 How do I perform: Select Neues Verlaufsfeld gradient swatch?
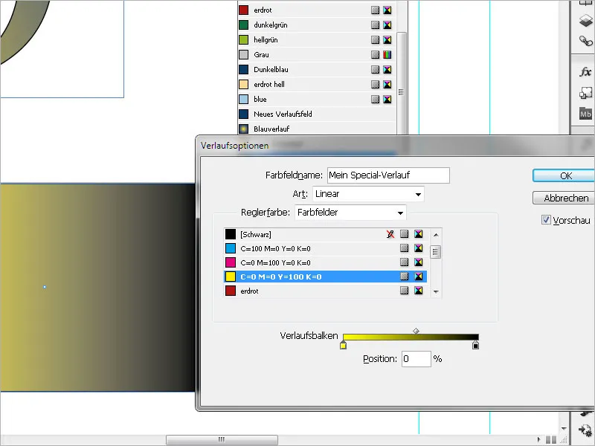[317, 114]
